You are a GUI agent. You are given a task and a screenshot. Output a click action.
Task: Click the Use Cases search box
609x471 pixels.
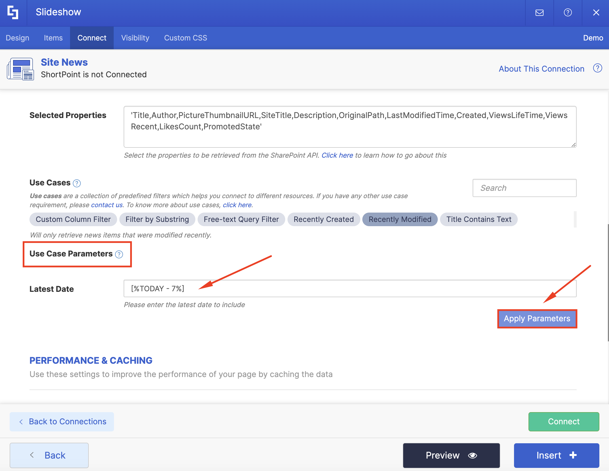524,188
